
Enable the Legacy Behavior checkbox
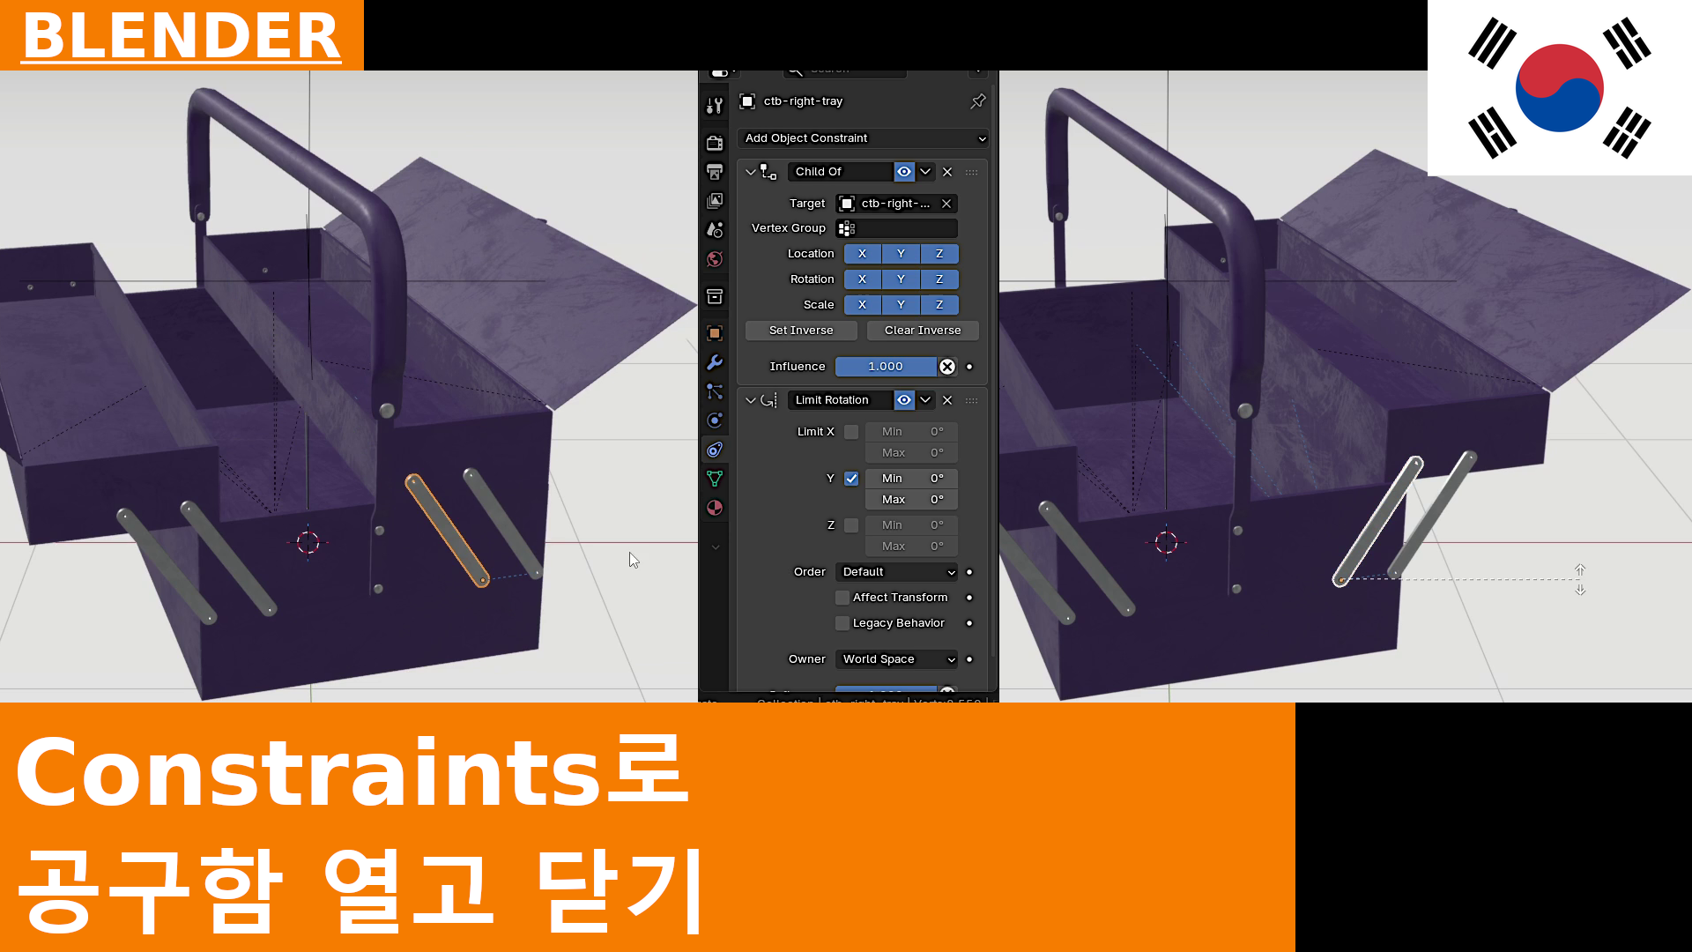(842, 623)
